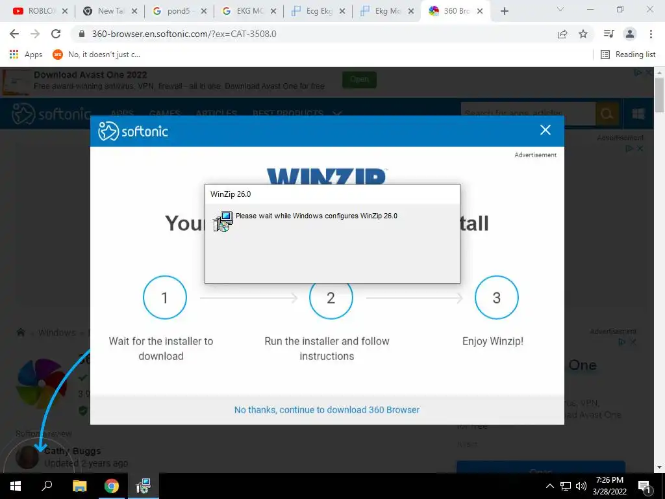This screenshot has height=499, width=665.
Task: Click the Open button in Avast ad
Action: pyautogui.click(x=359, y=79)
